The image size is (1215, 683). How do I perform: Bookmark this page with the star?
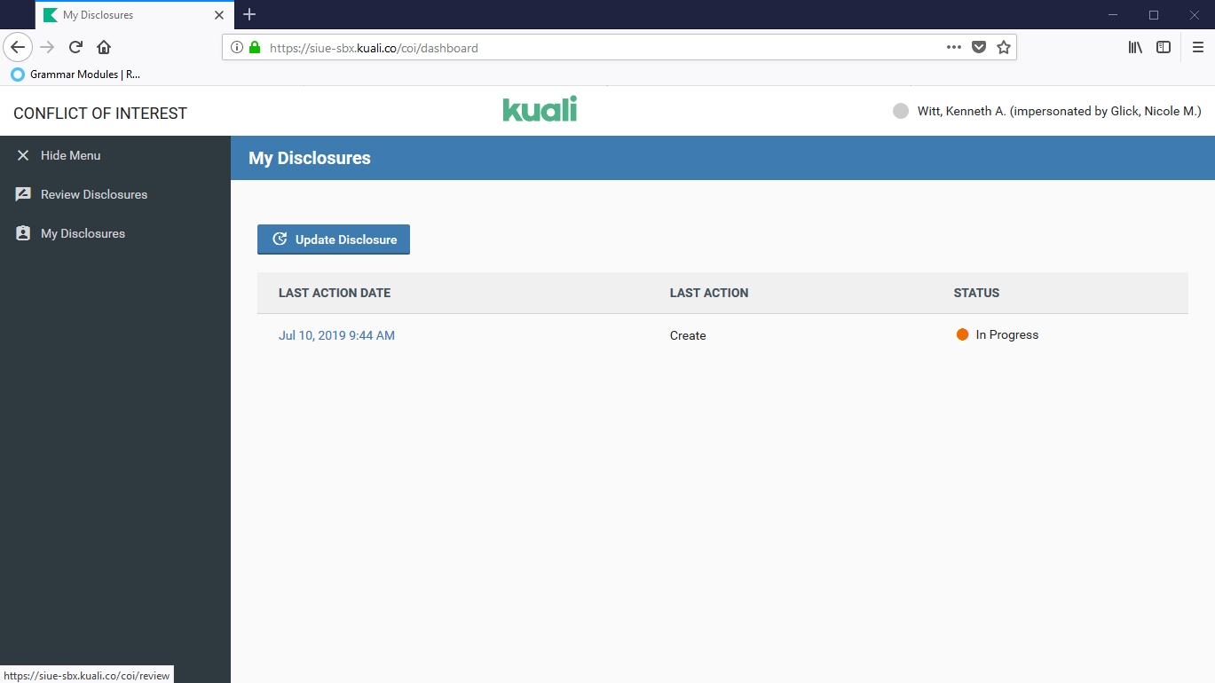click(1004, 48)
